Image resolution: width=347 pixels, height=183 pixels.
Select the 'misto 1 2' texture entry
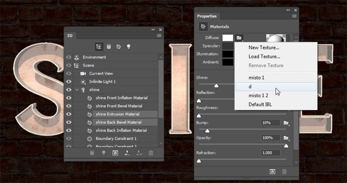tap(259, 96)
